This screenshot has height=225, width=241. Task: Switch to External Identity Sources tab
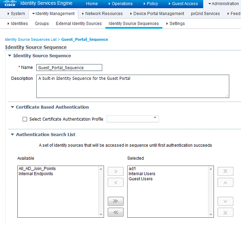[79, 23]
